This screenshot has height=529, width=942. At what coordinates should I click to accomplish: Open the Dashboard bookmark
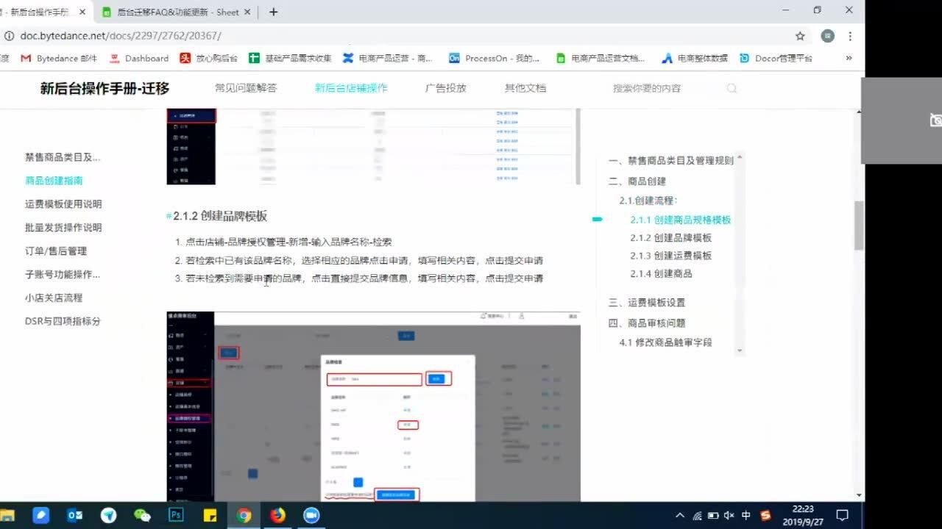click(139, 58)
